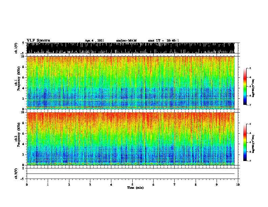This screenshot has height=207, width=268.
Task: Click time axis end label "10"
Action: [x=238, y=185]
